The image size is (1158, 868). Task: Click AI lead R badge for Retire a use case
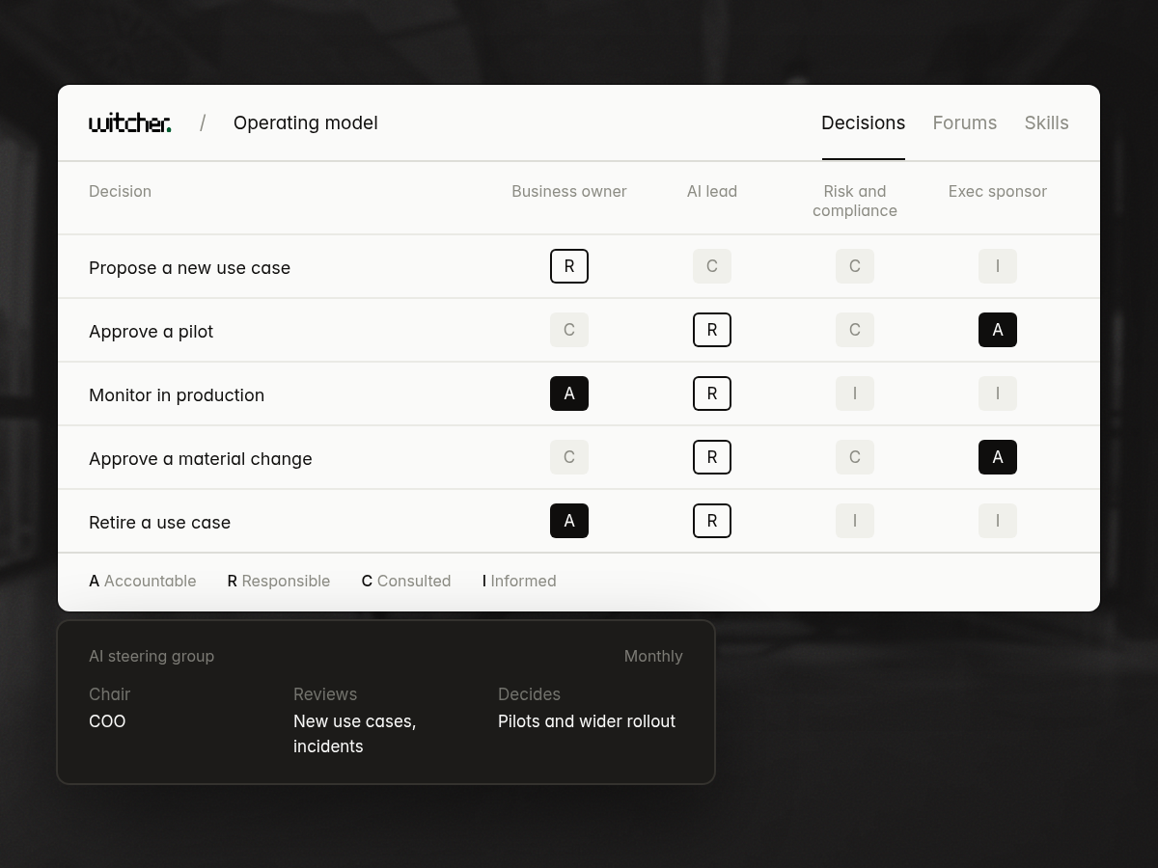pos(712,521)
